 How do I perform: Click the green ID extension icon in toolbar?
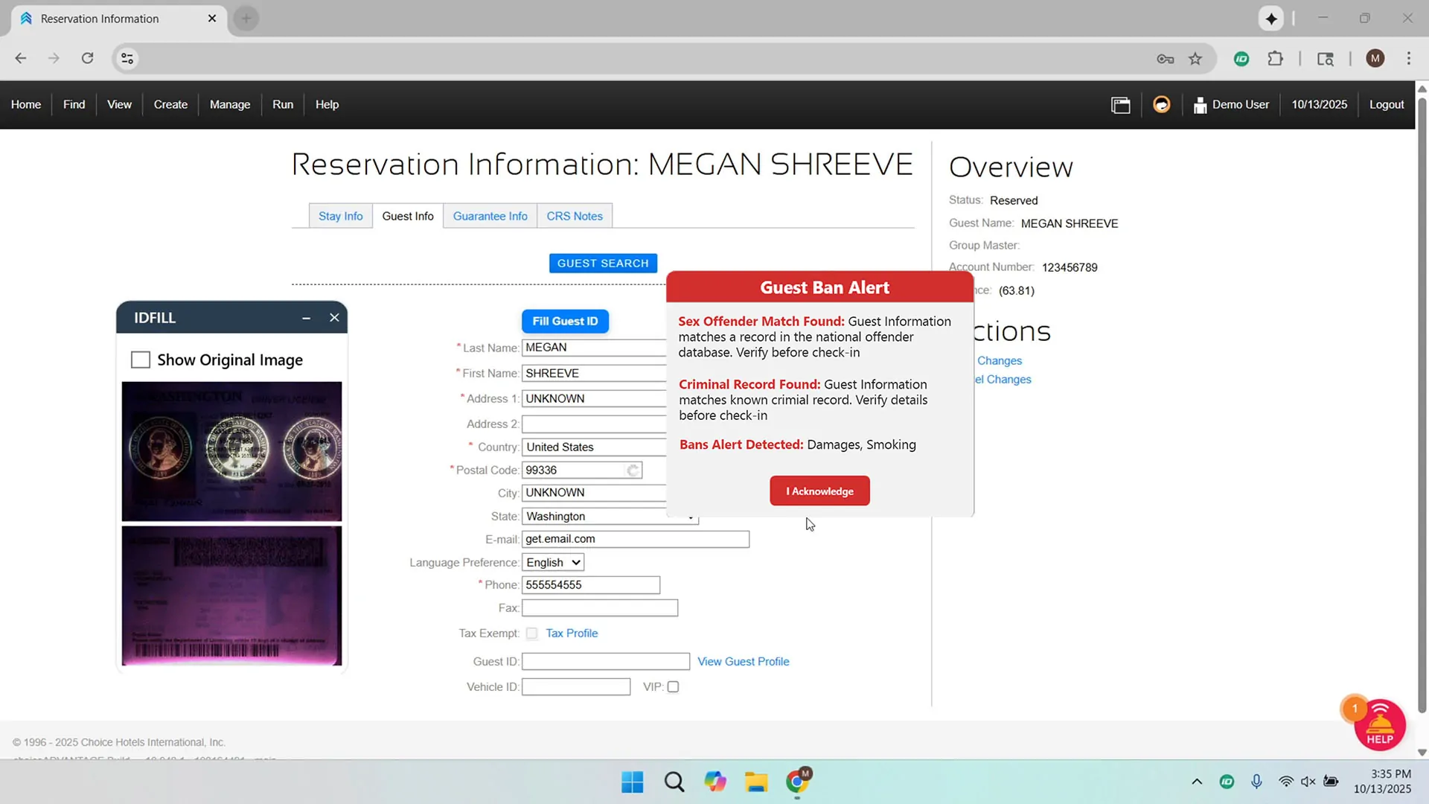click(x=1241, y=59)
